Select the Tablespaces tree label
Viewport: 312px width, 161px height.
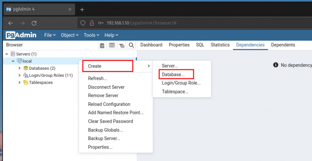click(41, 83)
